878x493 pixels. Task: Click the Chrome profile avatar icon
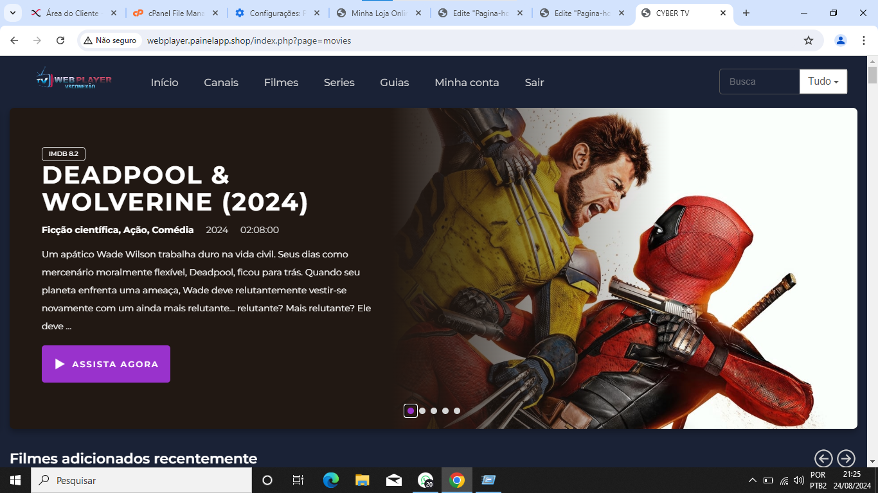[x=840, y=40]
